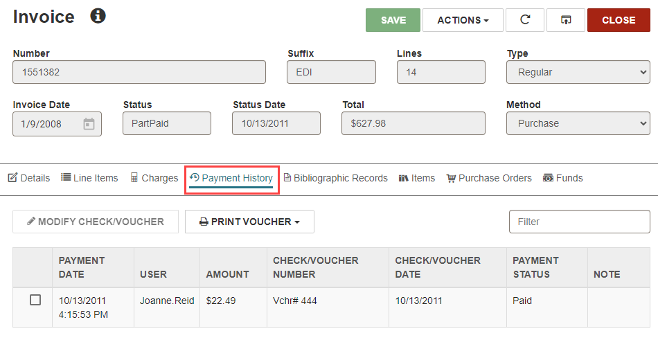This screenshot has width=658, height=340.
Task: Click the Items books icon
Action: (403, 178)
